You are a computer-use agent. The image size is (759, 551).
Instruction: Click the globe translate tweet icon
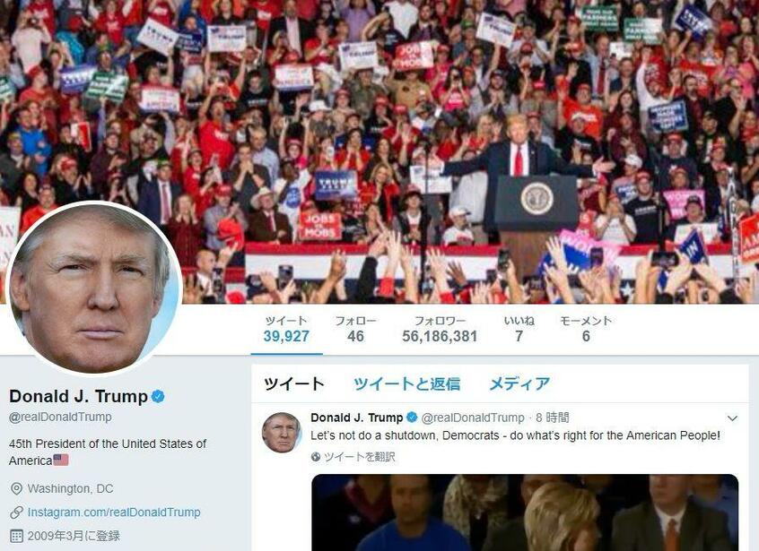pos(316,457)
